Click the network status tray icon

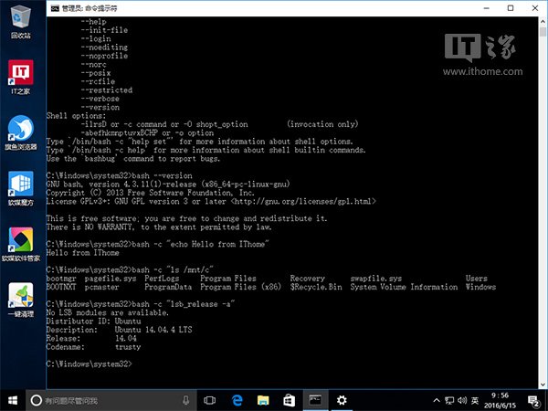point(449,401)
